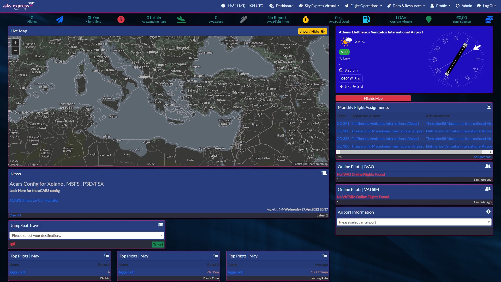The height and width of the screenshot is (282, 501).
Task: Click the fuel pump icon
Action: point(366,19)
